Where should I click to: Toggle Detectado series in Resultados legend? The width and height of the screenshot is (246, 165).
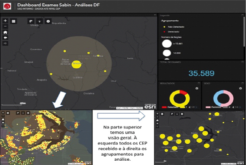[170, 107]
